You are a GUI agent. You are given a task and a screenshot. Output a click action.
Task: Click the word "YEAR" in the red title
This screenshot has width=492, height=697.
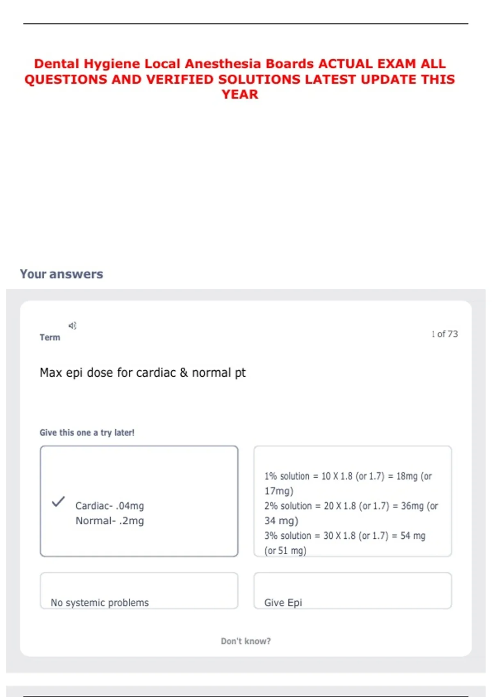[240, 94]
